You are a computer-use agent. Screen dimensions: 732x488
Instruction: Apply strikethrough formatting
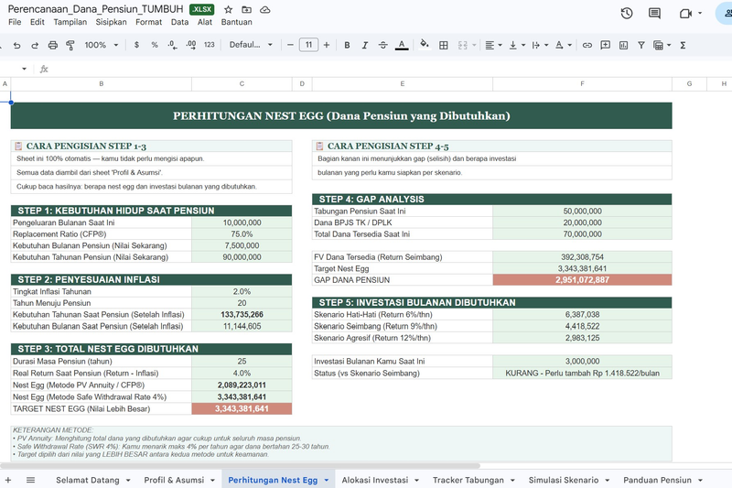tap(382, 45)
